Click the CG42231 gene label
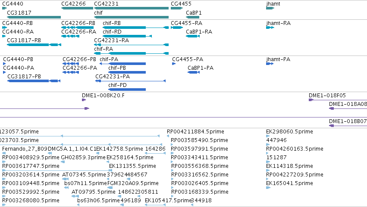 click(x=106, y=4)
